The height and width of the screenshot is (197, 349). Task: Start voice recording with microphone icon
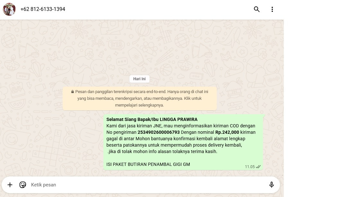[271, 185]
